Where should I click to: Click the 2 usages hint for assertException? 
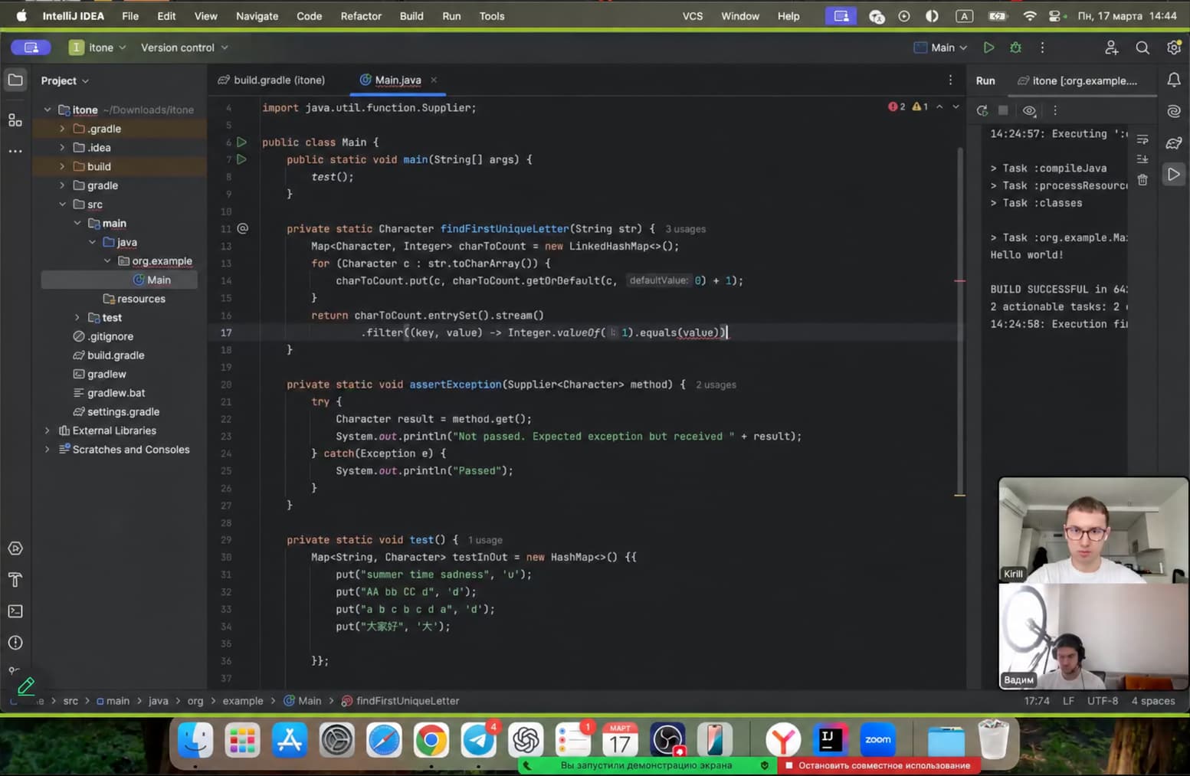[716, 385]
